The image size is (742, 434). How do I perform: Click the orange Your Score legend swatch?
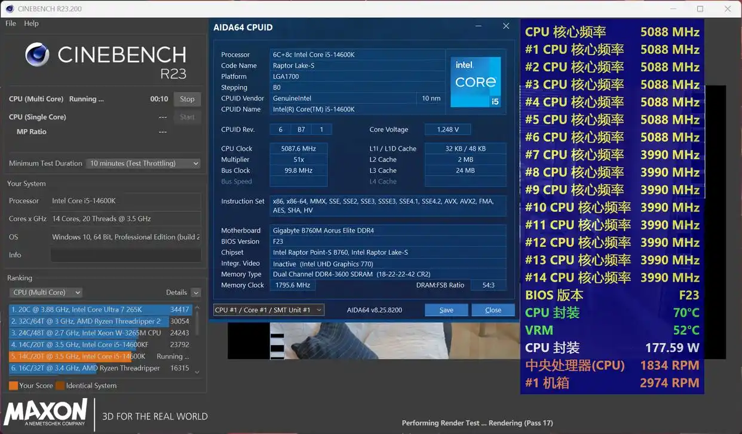(x=13, y=386)
